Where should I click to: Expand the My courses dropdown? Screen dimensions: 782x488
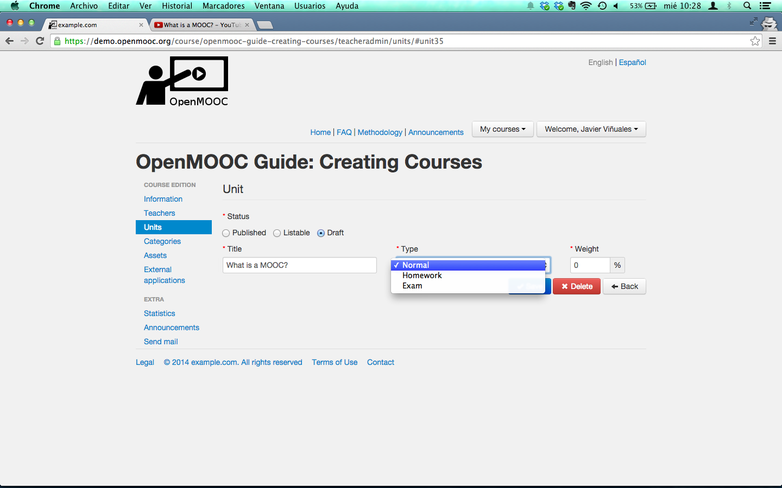coord(503,129)
